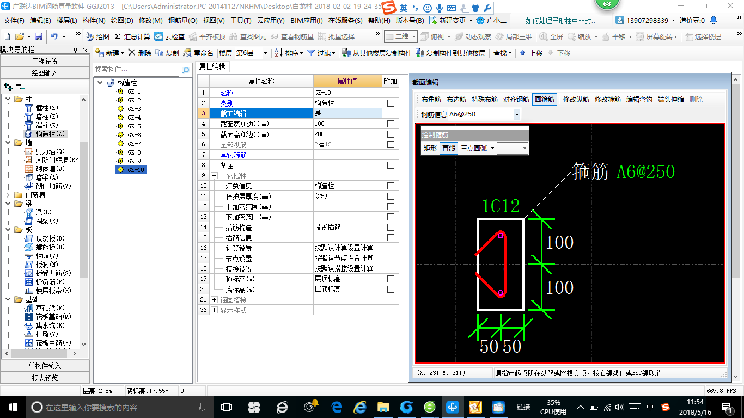Click the new file icon in toolbar
This screenshot has width=744, height=418.
7,36
